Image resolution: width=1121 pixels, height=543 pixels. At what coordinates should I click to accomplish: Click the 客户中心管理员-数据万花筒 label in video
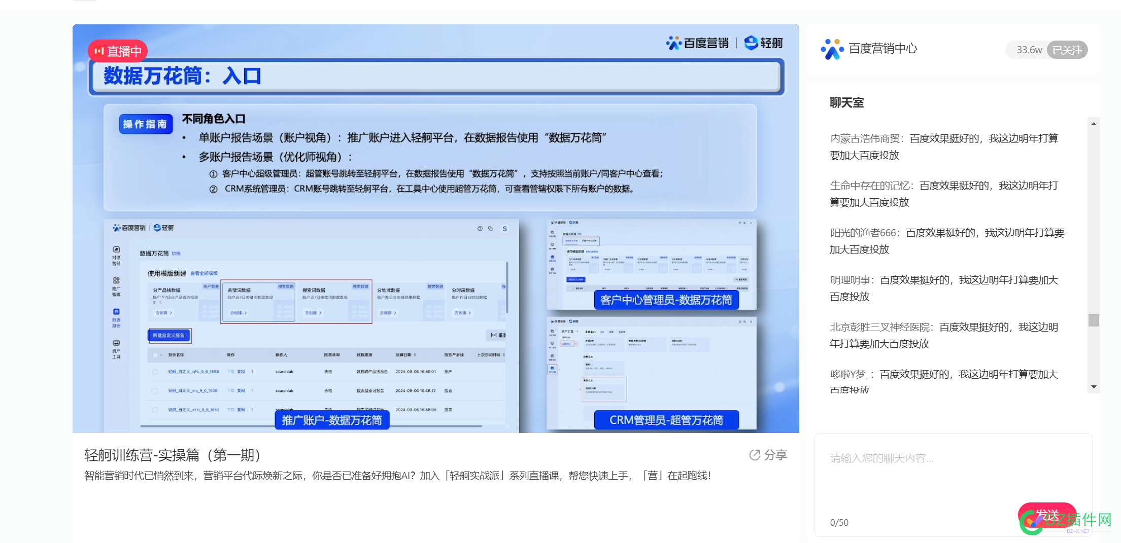[666, 300]
